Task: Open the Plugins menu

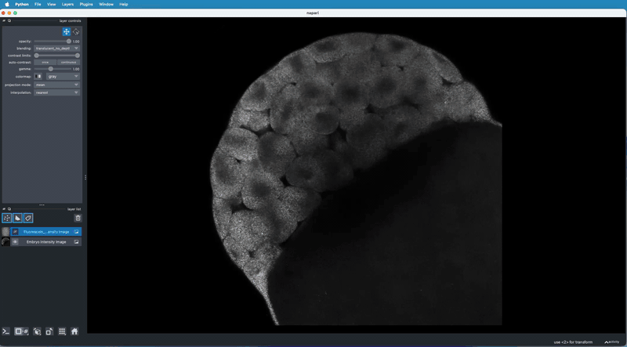Action: coord(86,4)
